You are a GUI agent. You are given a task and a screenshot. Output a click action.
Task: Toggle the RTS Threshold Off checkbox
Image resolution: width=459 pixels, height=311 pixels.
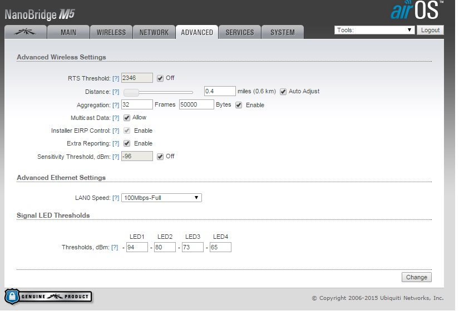coord(160,78)
